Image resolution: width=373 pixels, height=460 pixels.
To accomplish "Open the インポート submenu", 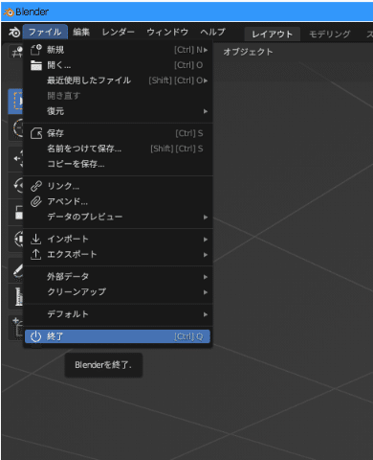I will [118, 239].
